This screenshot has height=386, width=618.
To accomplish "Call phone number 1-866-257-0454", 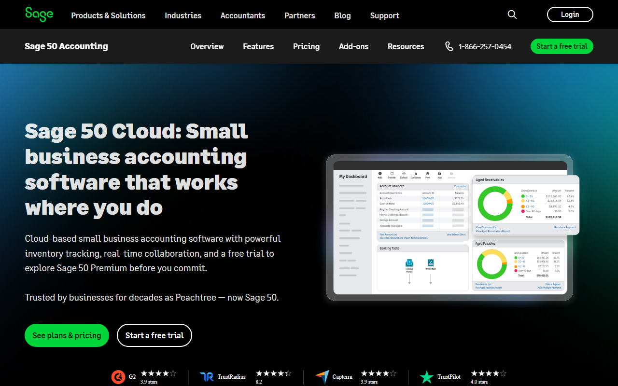I will pos(485,46).
